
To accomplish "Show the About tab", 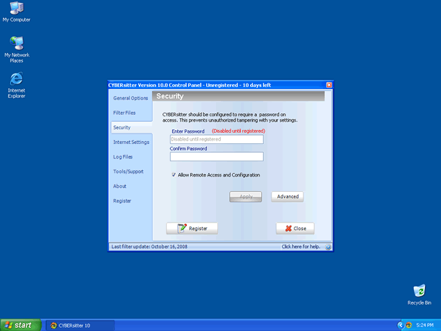I will click(120, 186).
